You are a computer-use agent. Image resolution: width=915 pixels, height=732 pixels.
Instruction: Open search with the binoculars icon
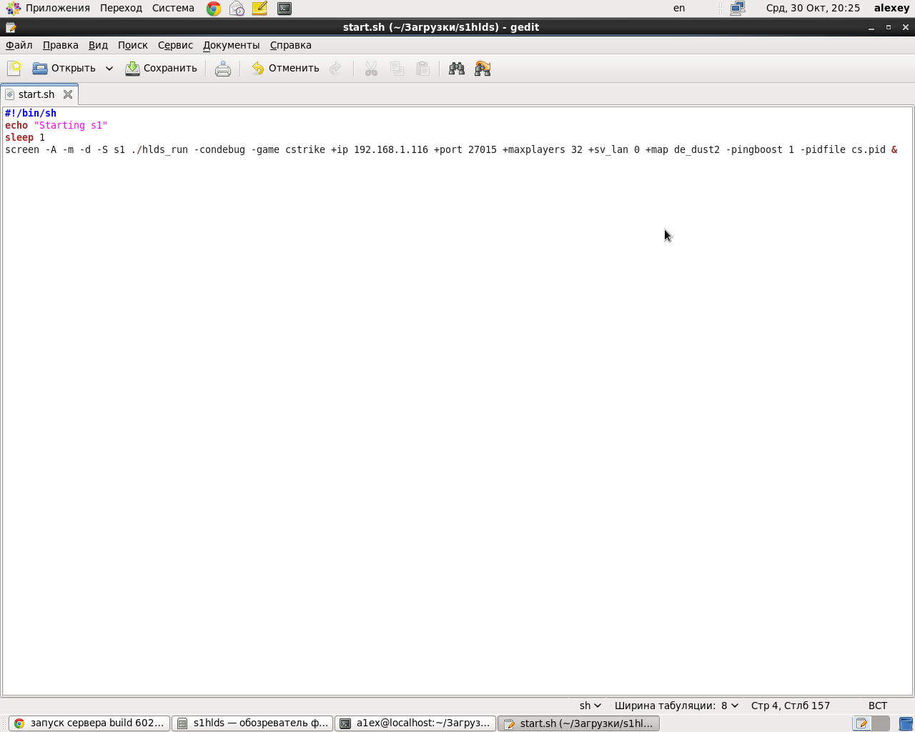click(457, 69)
